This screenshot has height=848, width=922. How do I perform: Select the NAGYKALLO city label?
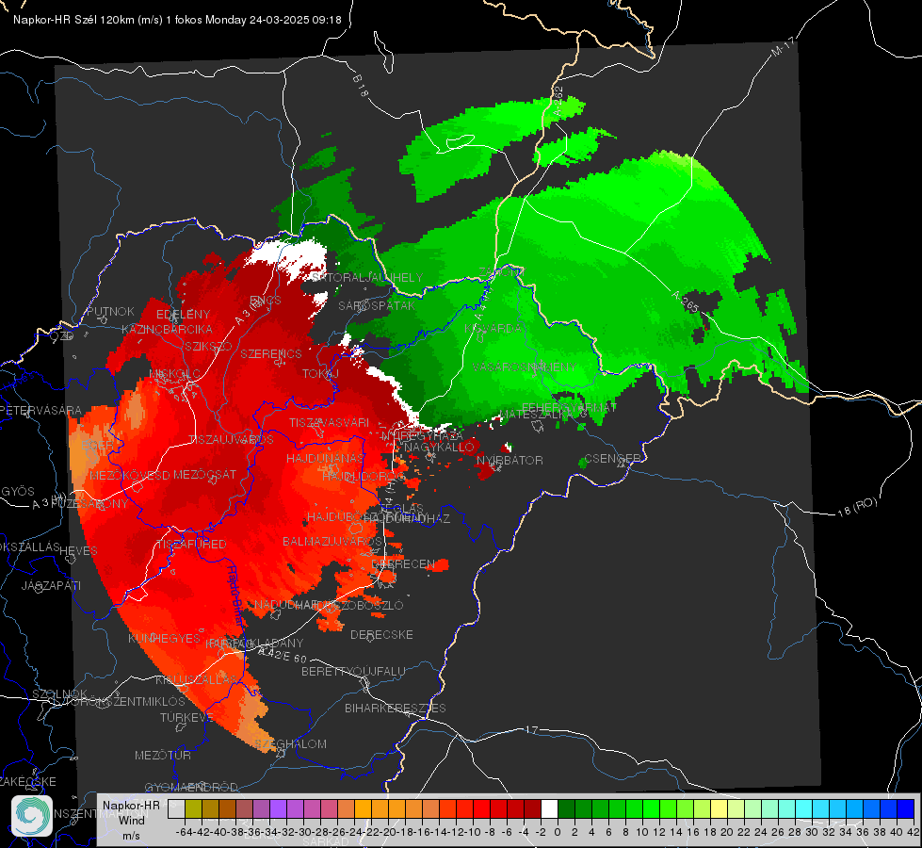439,447
